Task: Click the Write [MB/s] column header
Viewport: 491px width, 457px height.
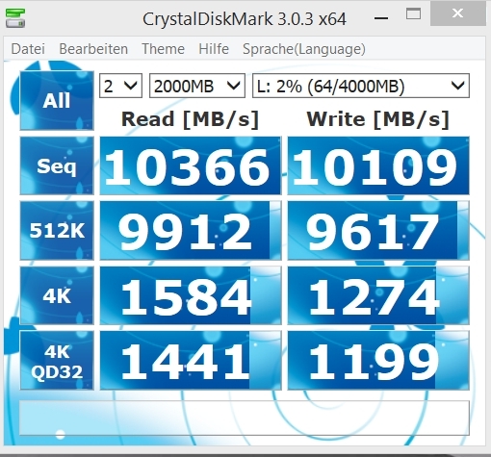Action: [x=377, y=119]
